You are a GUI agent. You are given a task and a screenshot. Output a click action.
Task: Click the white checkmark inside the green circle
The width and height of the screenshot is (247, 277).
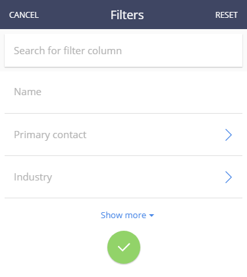click(x=124, y=247)
